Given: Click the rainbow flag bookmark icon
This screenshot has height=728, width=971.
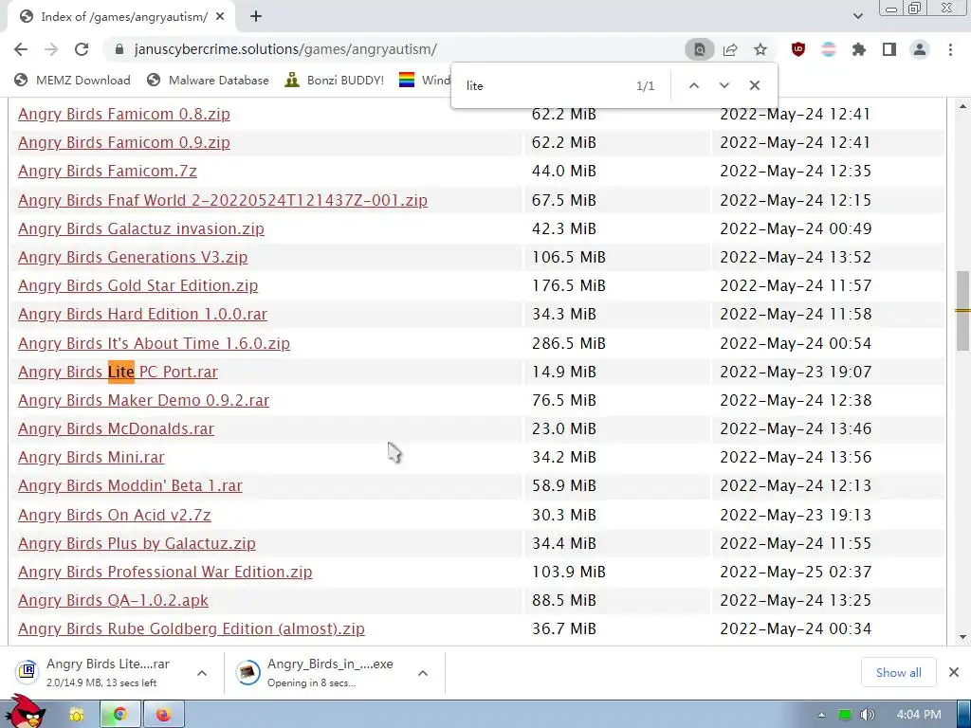Looking at the screenshot, I should pyautogui.click(x=407, y=80).
